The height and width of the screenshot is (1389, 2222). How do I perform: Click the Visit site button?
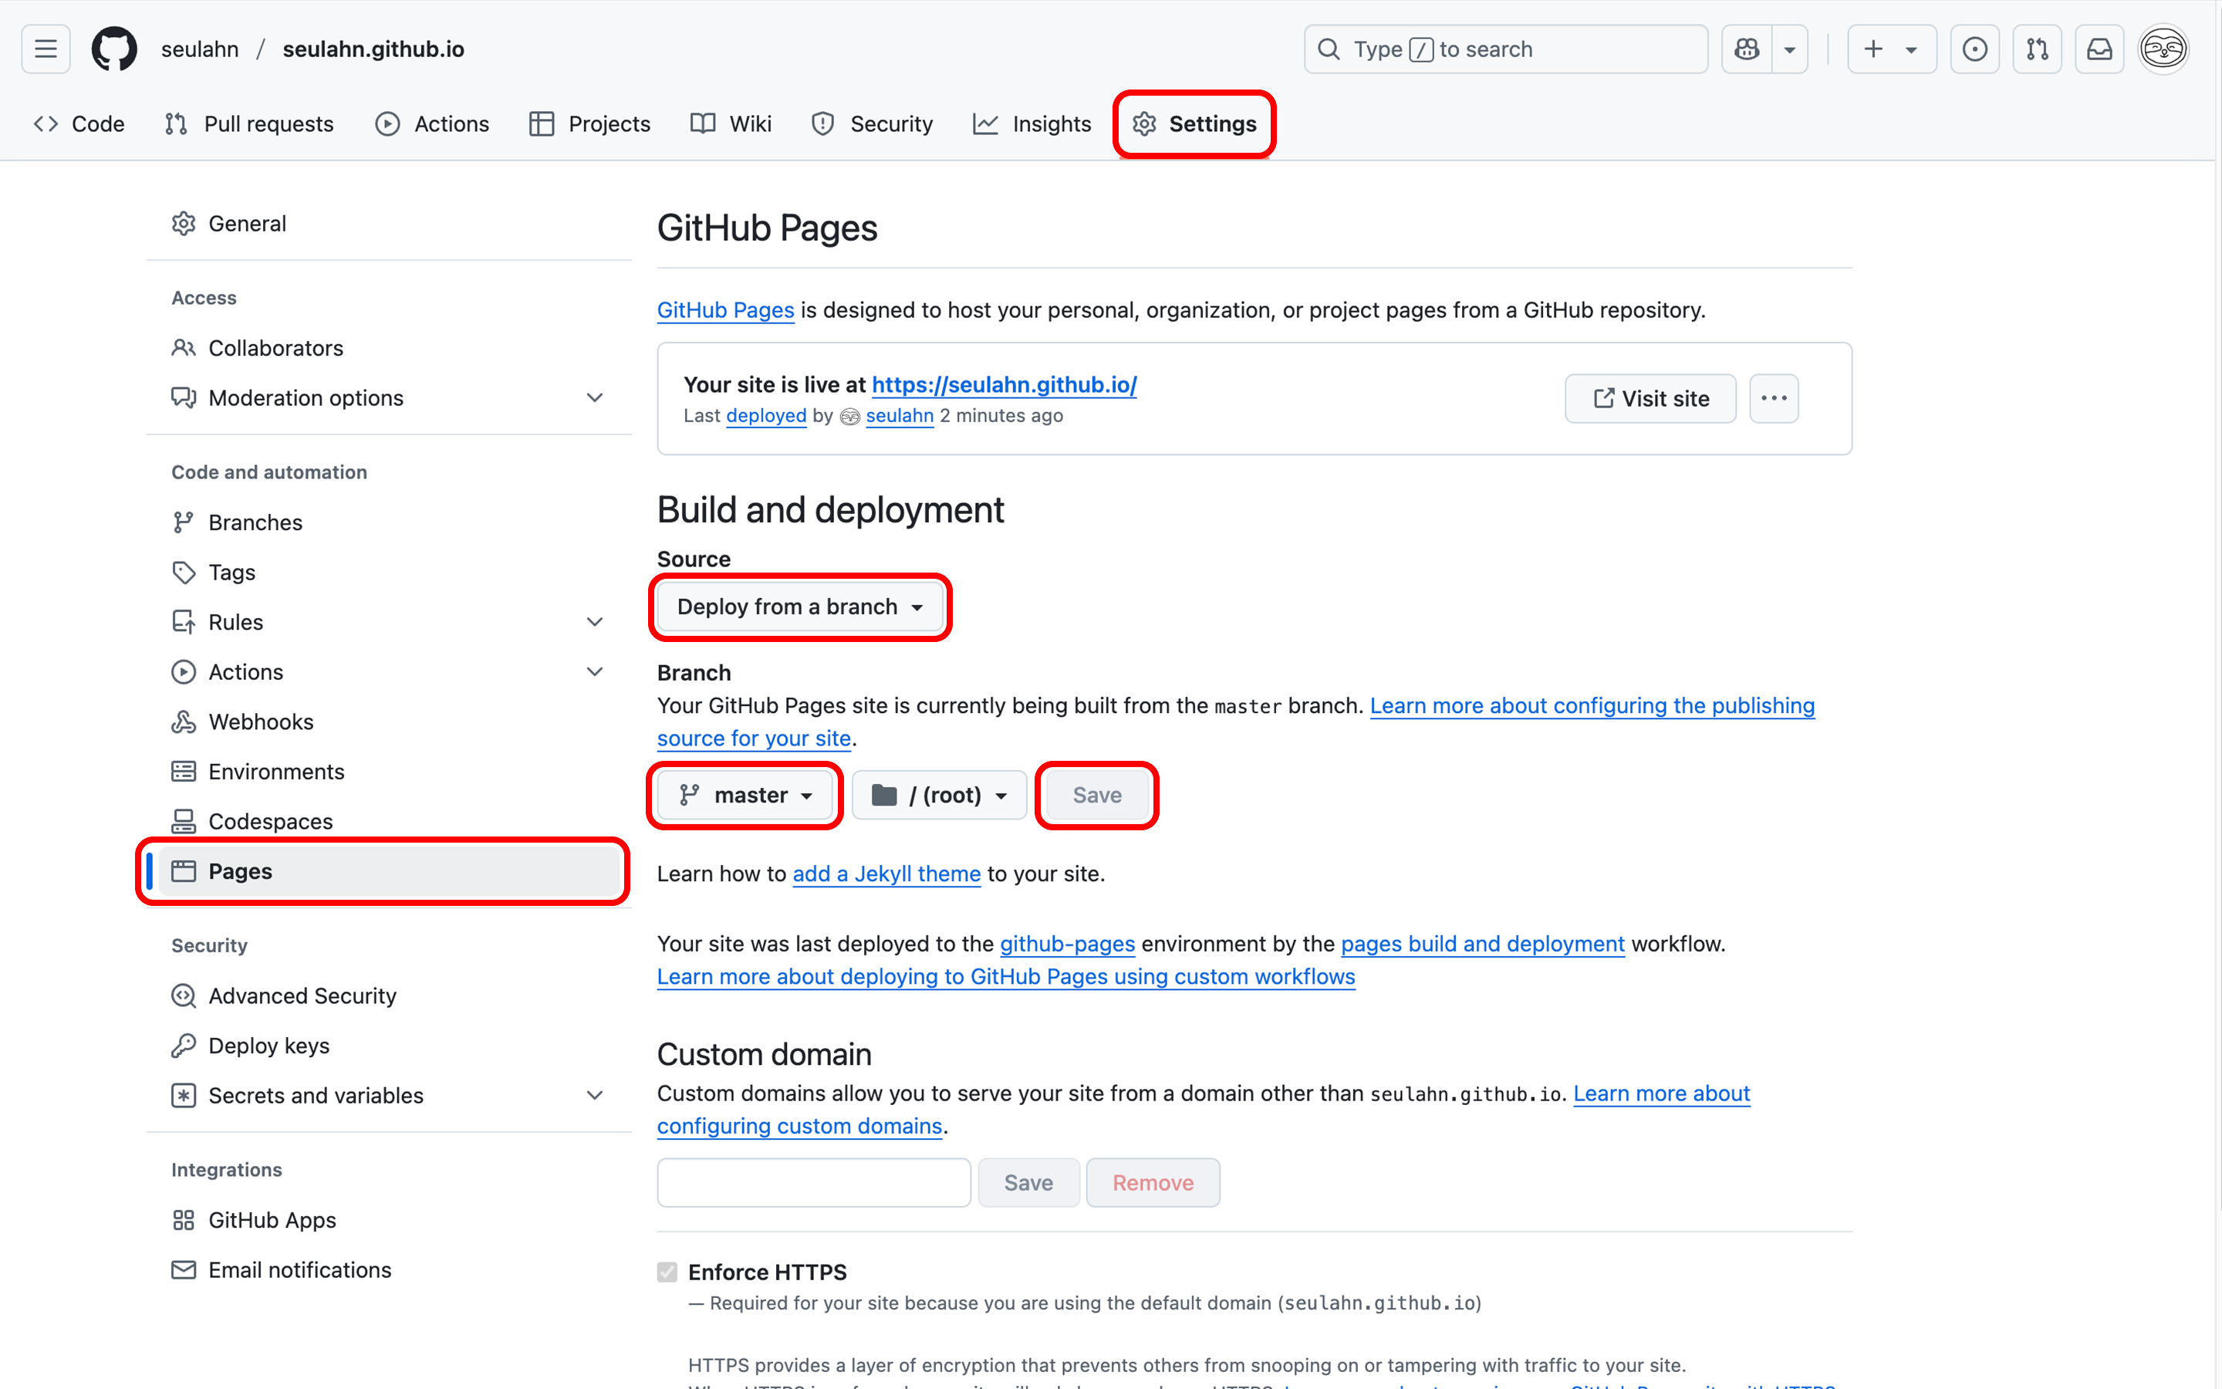click(1650, 399)
